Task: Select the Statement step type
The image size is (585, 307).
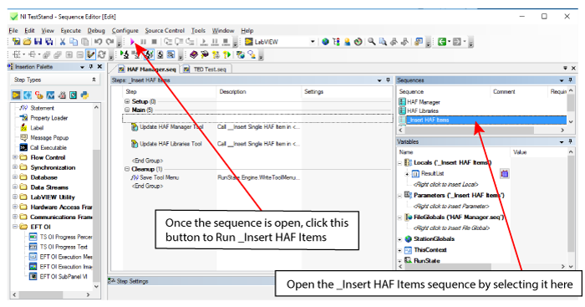Action: (x=38, y=108)
